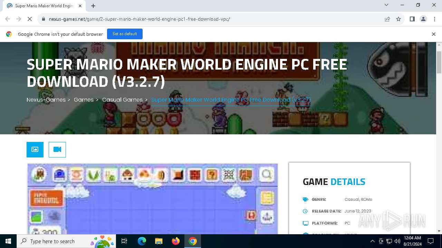Image resolution: width=442 pixels, height=248 pixels.
Task: Launch Microsoft Edge from taskbar
Action: pos(142,241)
